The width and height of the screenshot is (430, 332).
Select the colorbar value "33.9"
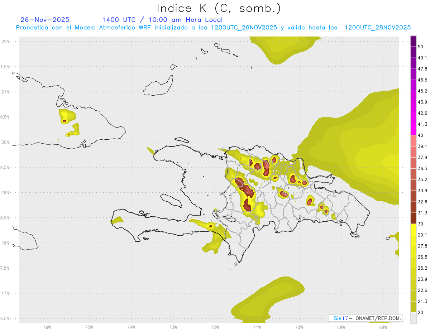[422, 191]
